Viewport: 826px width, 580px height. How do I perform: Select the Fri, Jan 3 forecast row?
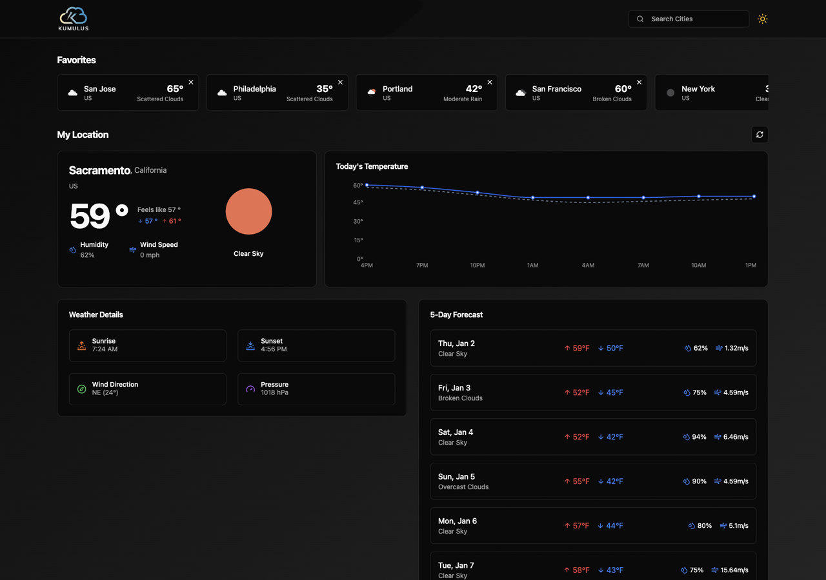coord(593,392)
